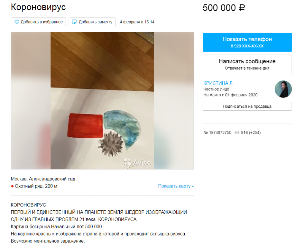Subscribe via Подписаться на продавца button
Image resolution: width=304 pixels, height=248 pixels.
[247, 106]
